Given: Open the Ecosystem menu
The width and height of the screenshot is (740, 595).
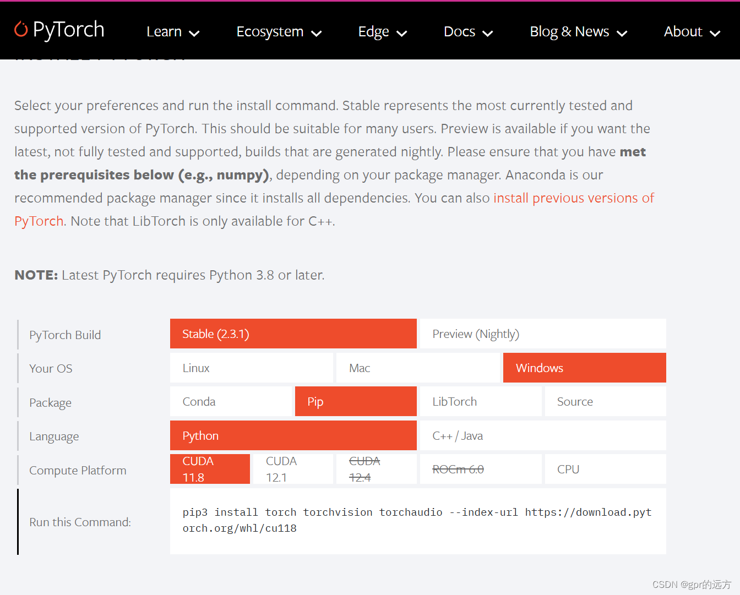Looking at the screenshot, I should (279, 32).
